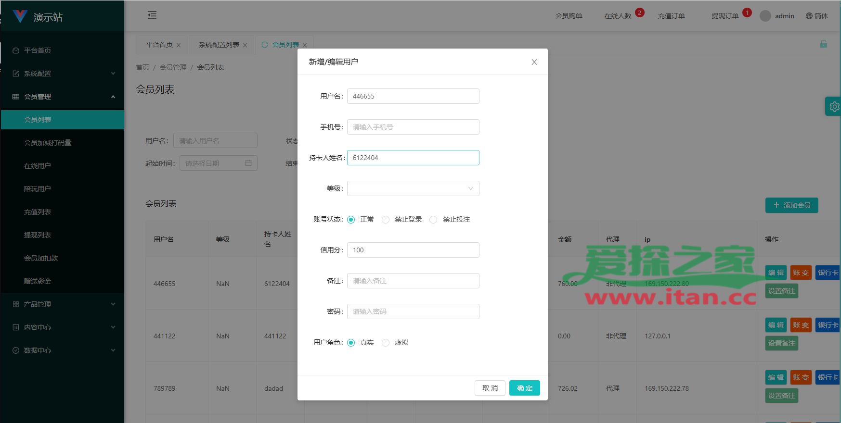The image size is (841, 423).
Task: Open 充值列表 in sidebar
Action: pos(38,212)
